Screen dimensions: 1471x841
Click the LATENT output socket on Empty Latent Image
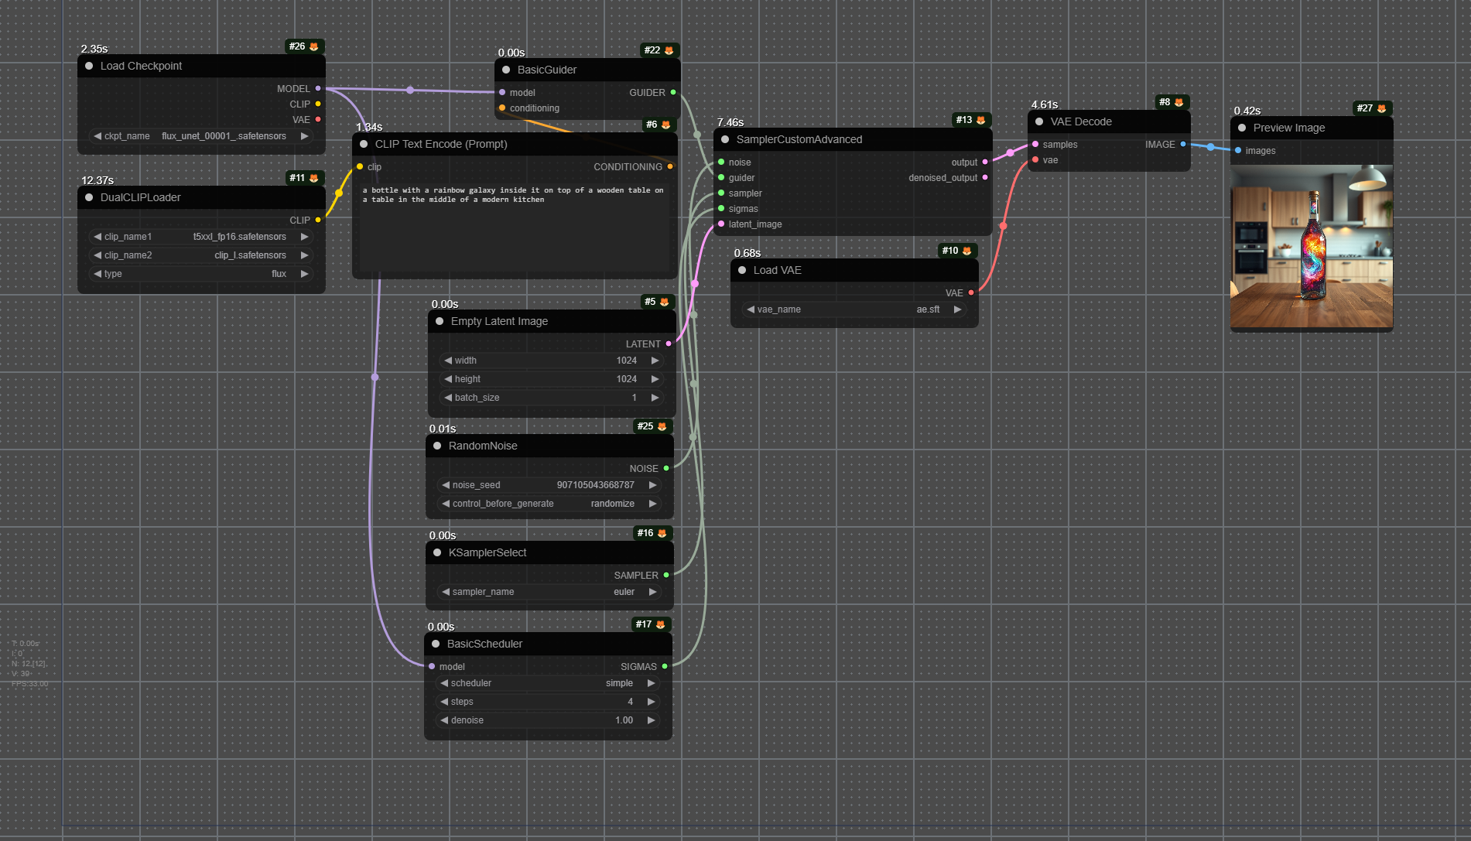point(669,344)
